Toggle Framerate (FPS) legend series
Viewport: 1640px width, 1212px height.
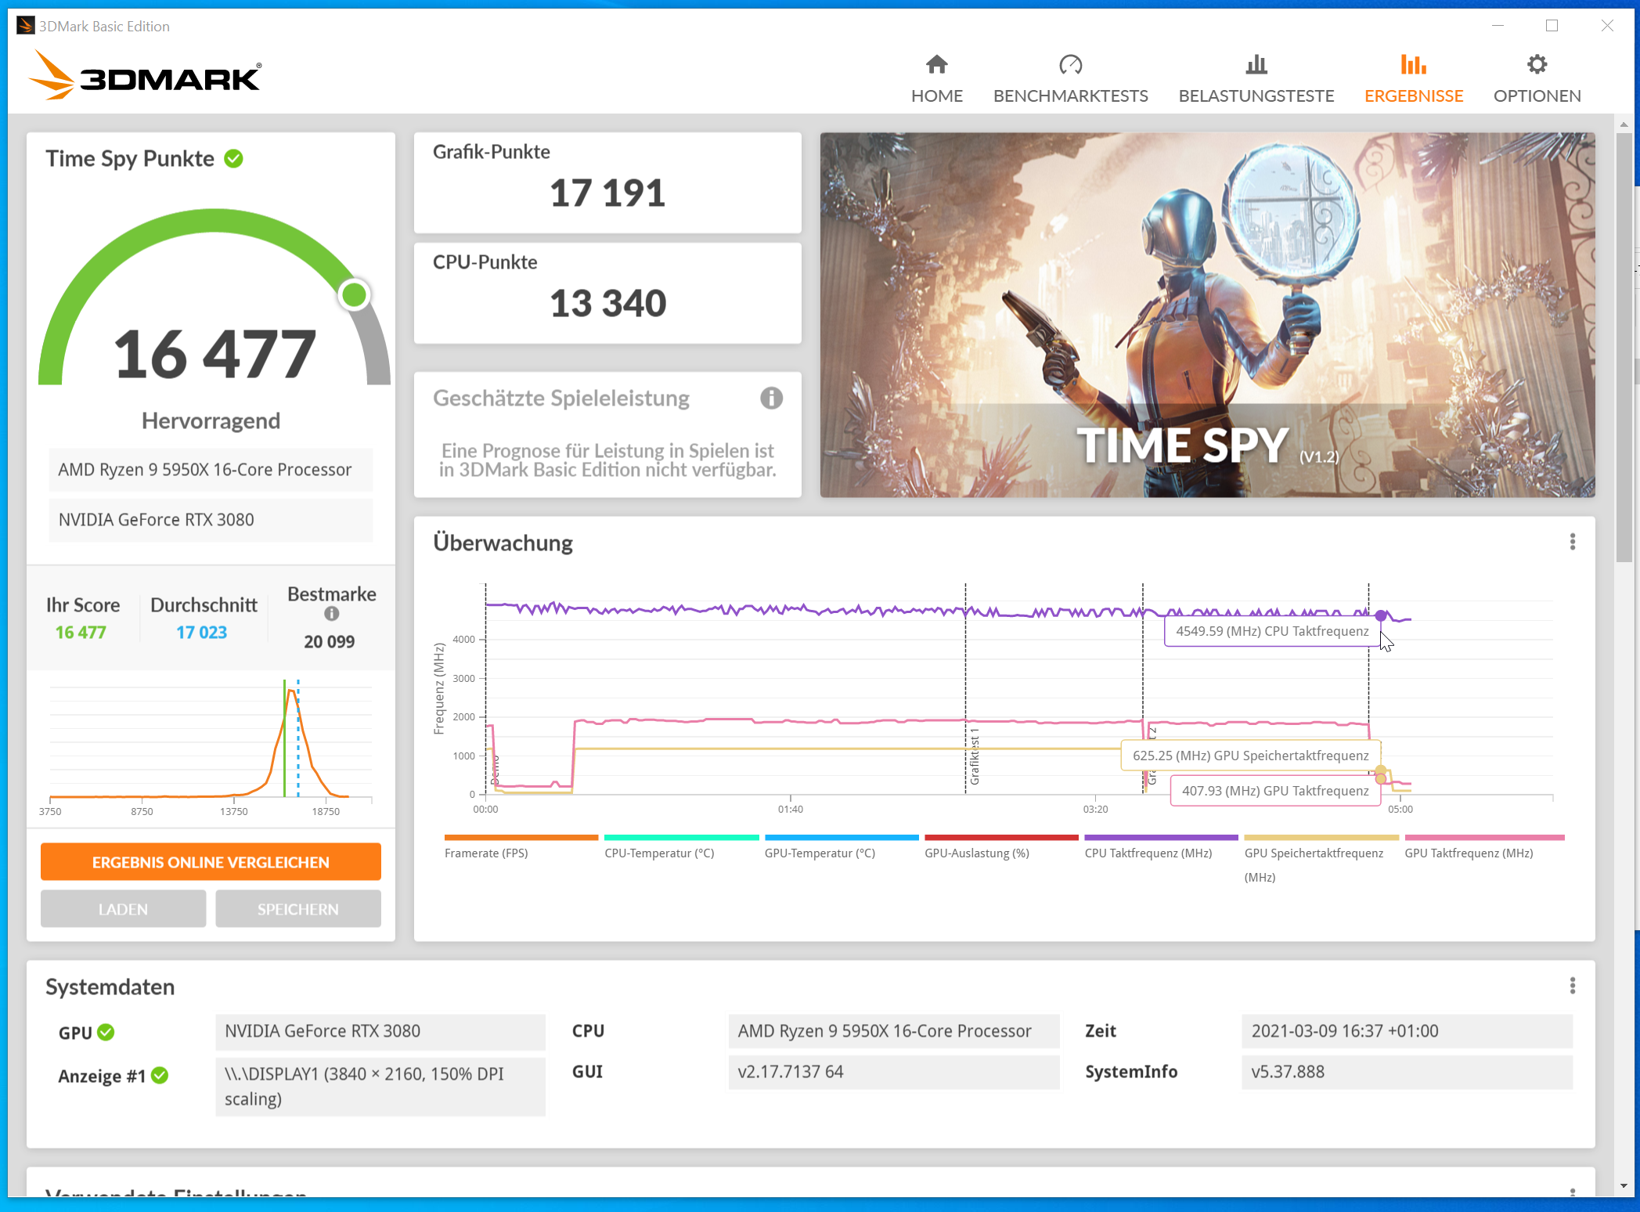click(486, 853)
